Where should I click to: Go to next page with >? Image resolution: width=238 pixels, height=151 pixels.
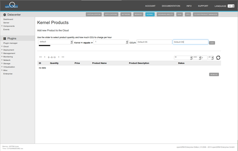pos(59,57)
